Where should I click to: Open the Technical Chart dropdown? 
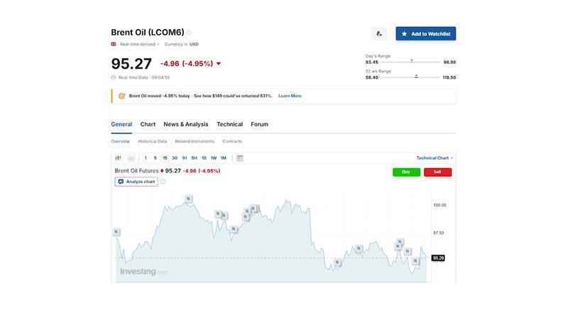[435, 158]
